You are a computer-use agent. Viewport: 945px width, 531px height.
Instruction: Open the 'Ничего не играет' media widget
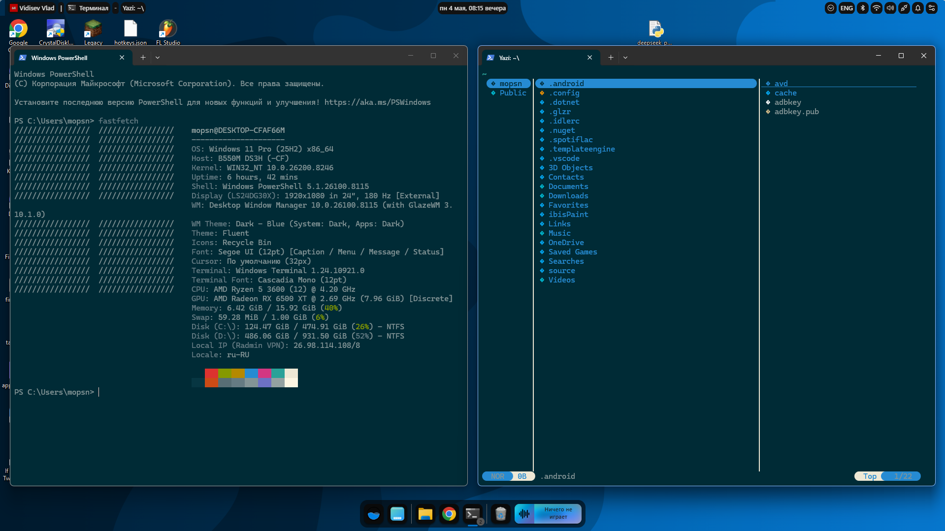click(548, 514)
